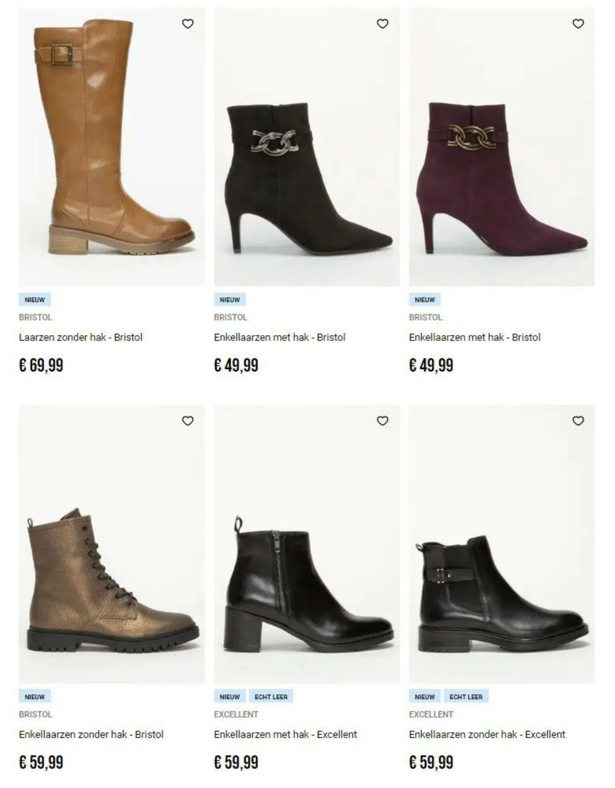Image resolution: width=615 pixels, height=788 pixels.
Task: Open bronze lace-up boot product photo
Action: (112, 544)
